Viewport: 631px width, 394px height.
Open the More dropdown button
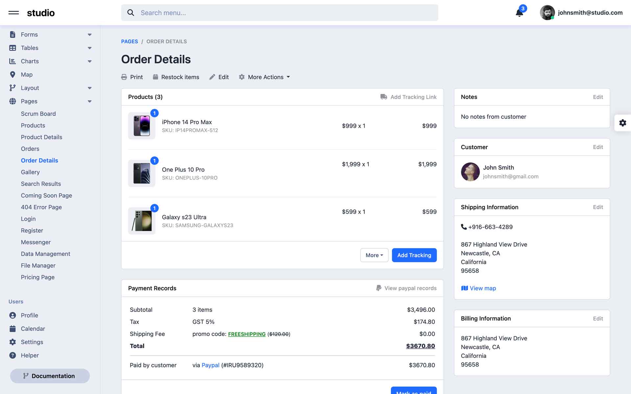click(x=374, y=255)
